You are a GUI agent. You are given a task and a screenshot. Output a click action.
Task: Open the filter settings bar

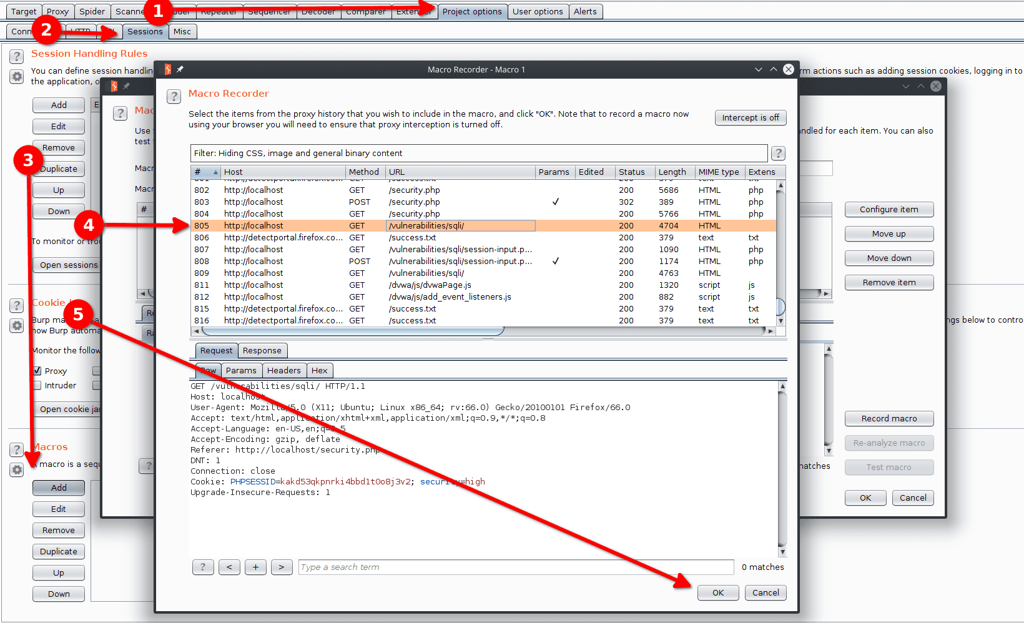coord(478,154)
